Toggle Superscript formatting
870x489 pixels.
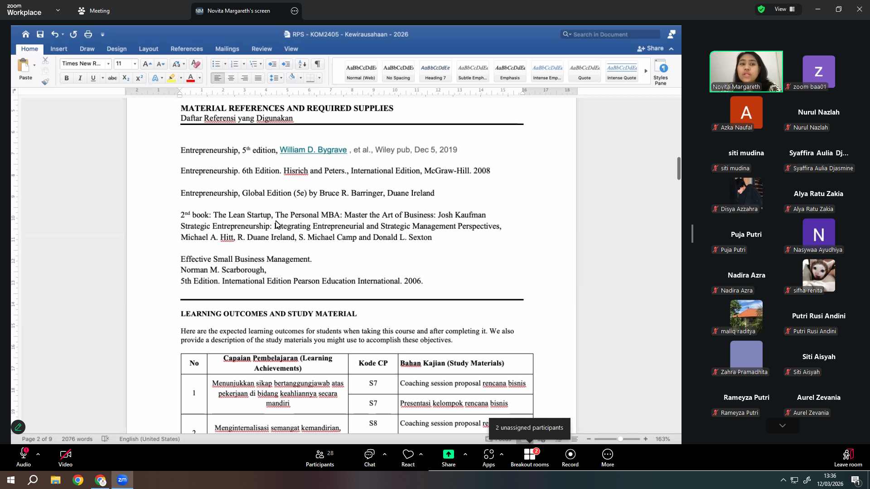click(140, 78)
